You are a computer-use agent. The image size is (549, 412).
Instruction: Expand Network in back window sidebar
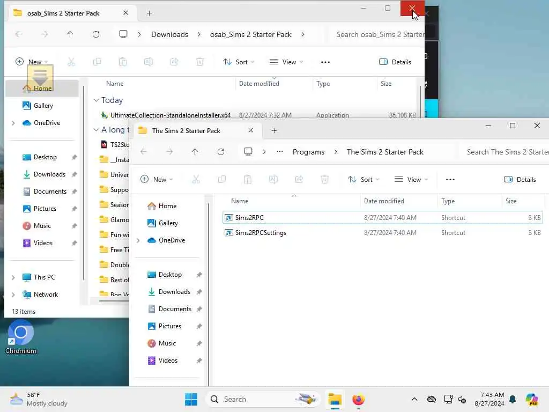point(13,295)
